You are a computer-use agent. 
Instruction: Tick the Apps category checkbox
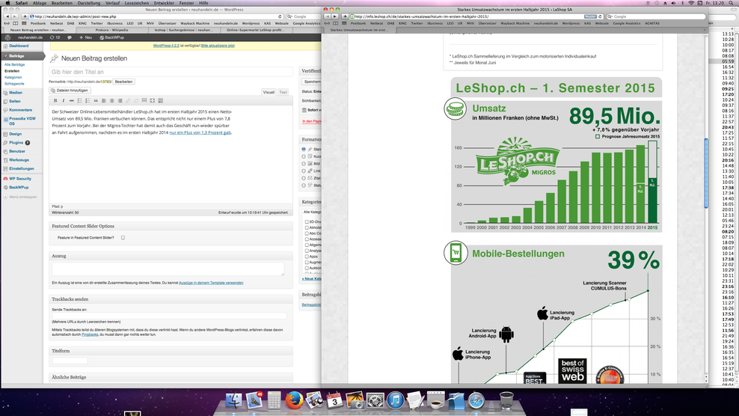pos(307,257)
